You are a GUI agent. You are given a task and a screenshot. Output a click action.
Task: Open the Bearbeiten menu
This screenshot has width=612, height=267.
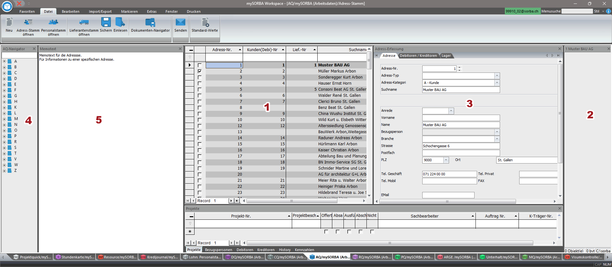70,11
